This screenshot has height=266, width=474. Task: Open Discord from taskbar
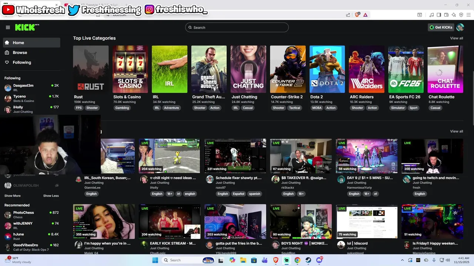click(x=319, y=260)
